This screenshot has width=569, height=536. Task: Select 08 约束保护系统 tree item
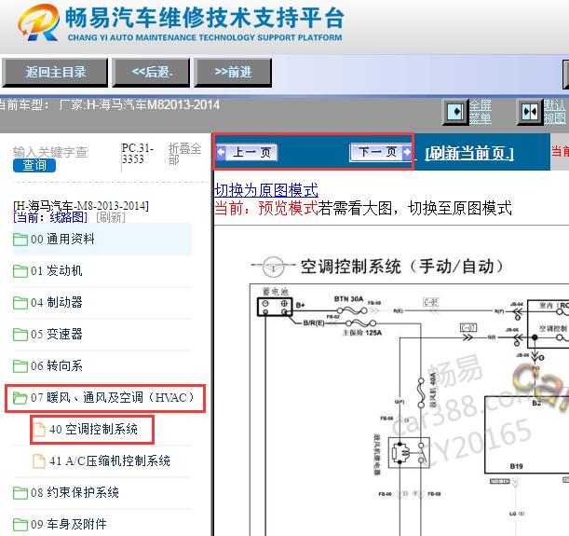click(102, 493)
